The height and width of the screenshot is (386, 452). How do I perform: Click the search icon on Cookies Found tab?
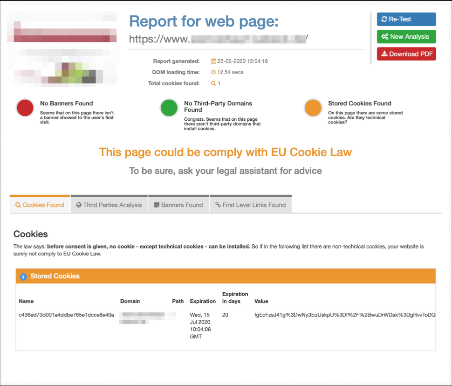coord(18,205)
